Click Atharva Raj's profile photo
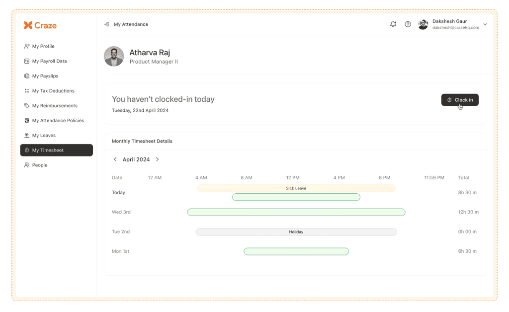The image size is (509, 312). [114, 56]
